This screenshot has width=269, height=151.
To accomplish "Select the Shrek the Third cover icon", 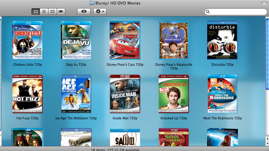I will [174, 137].
